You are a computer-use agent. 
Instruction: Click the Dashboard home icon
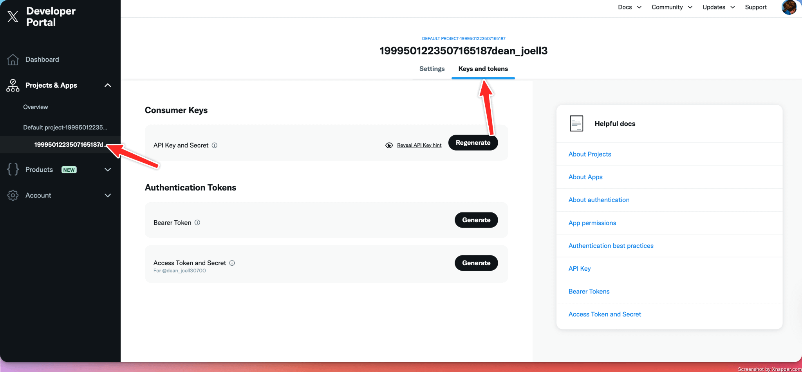coord(13,59)
